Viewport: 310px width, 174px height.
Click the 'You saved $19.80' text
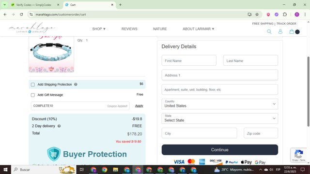click(x=128, y=142)
